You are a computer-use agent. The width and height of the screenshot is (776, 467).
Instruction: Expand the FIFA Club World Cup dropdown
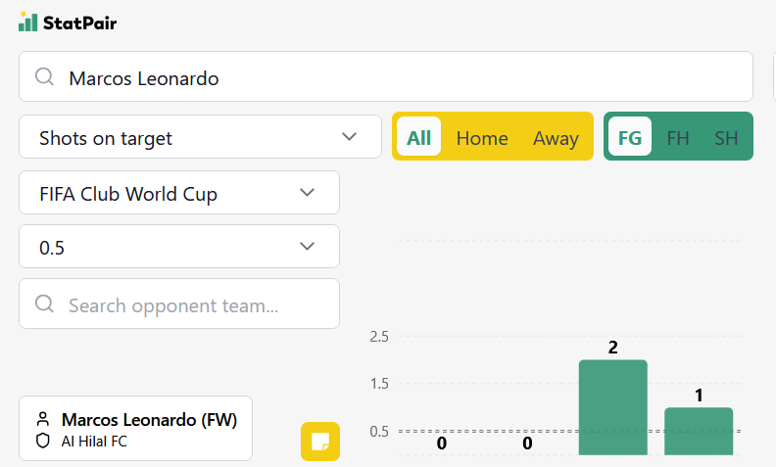click(x=179, y=193)
